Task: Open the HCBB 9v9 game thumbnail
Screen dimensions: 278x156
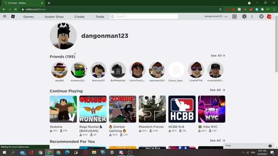Action: 182,109
